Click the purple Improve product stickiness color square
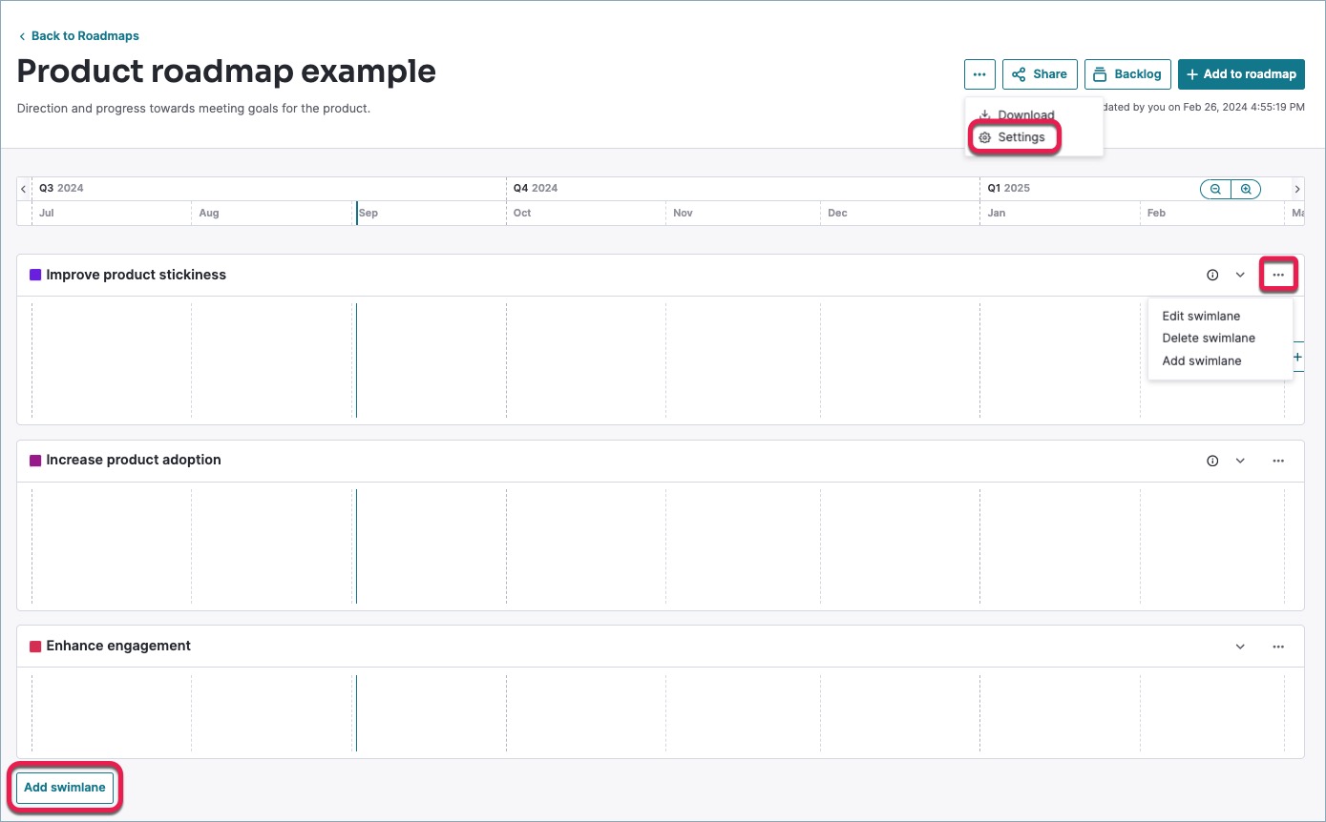The height and width of the screenshot is (822, 1326). pos(35,275)
